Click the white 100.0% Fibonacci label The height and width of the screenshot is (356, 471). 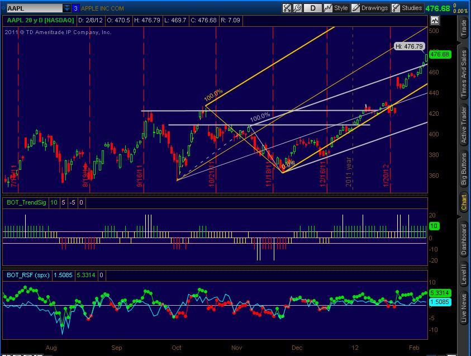tap(260, 117)
